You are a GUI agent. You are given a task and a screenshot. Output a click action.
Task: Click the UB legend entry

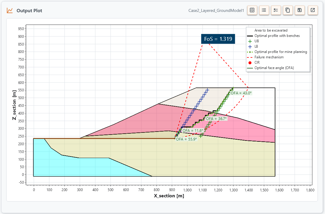click(257, 41)
